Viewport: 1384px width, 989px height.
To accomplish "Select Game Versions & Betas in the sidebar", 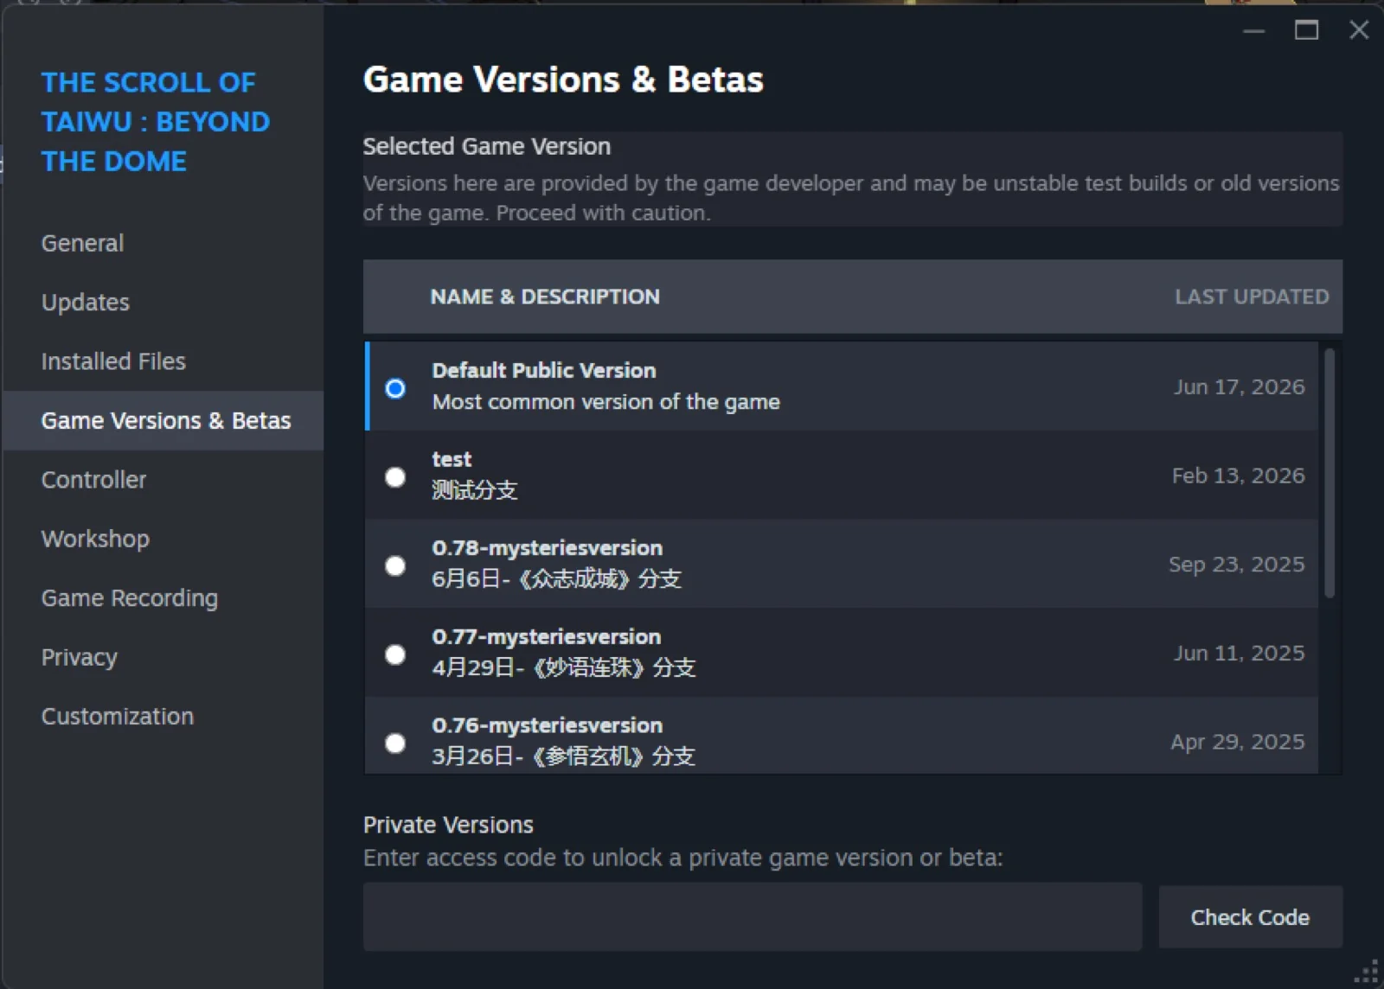I will coord(163,420).
